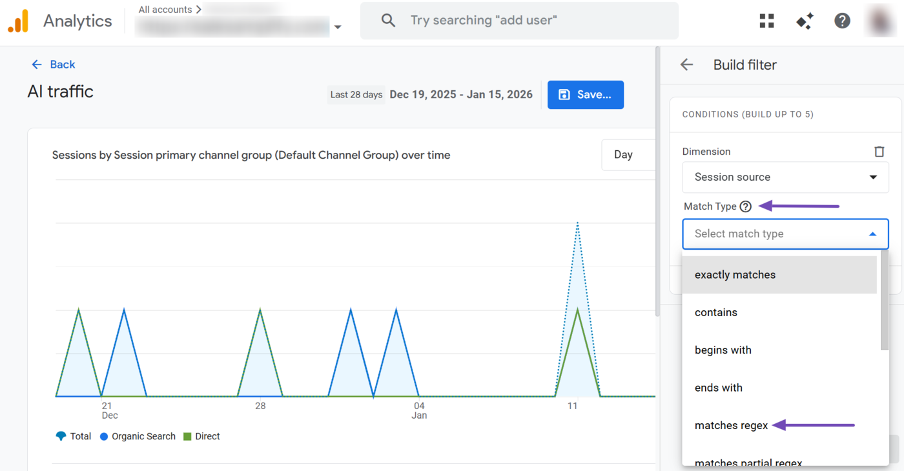The width and height of the screenshot is (904, 471).
Task: Click the Google Analytics logo
Action: point(18,21)
